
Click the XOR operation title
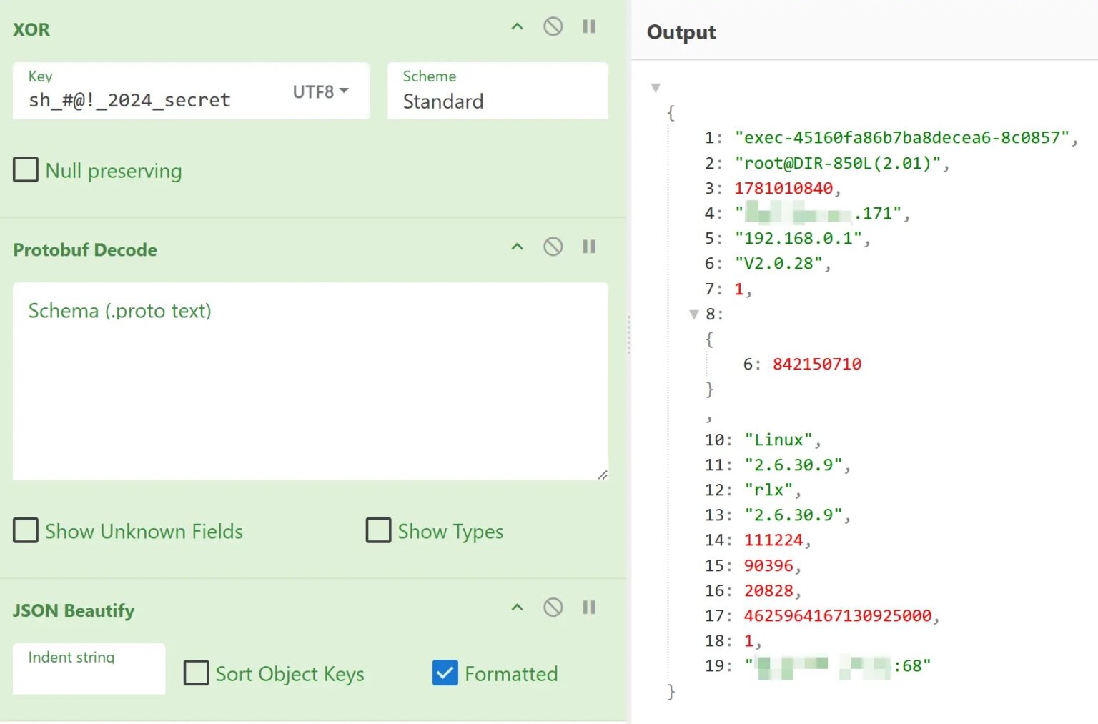pos(31,29)
